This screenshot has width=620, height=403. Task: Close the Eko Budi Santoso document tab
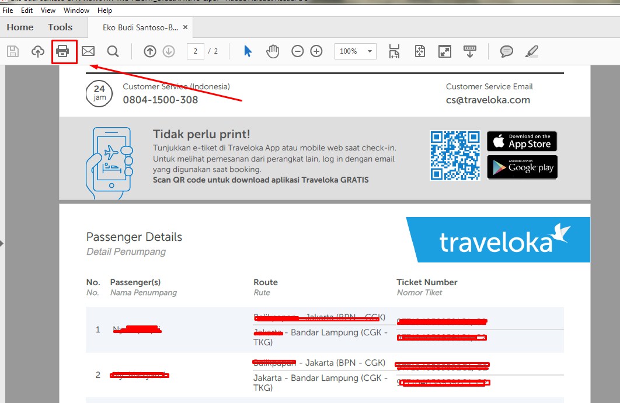click(185, 27)
